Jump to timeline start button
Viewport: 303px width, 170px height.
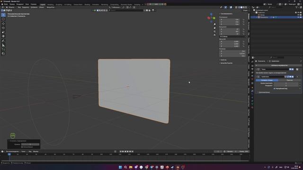(121, 152)
